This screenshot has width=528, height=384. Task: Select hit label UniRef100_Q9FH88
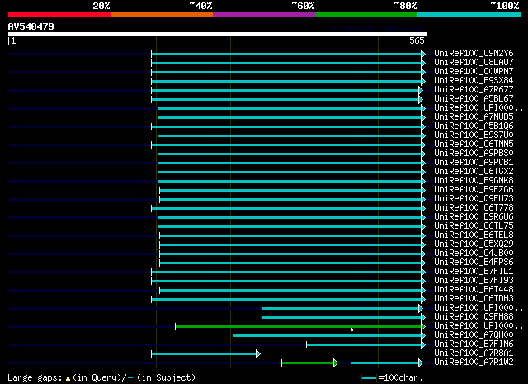coord(474,316)
